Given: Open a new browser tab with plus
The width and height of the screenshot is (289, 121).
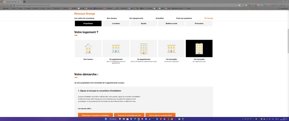Looking at the screenshot, I should point(24,2).
